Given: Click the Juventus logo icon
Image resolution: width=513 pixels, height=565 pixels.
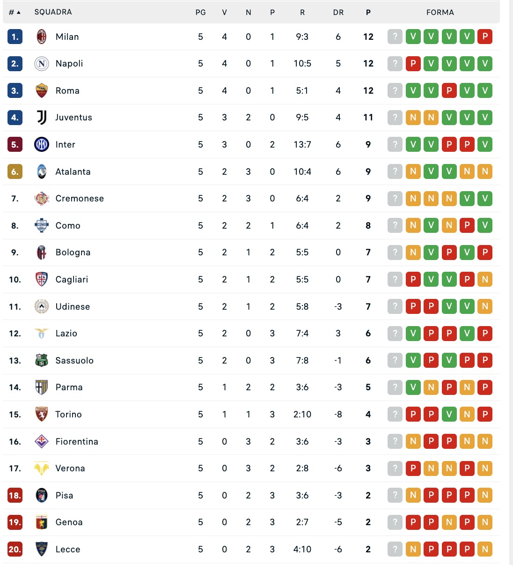Looking at the screenshot, I should [x=42, y=118].
